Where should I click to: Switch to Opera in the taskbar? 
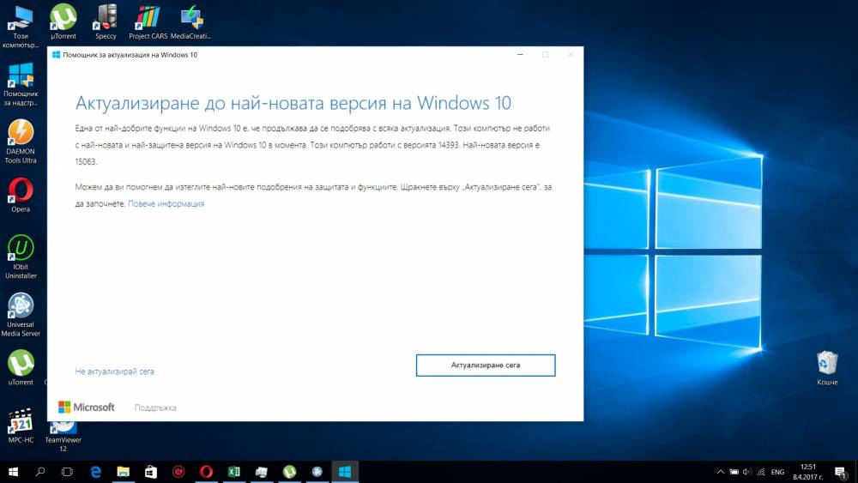[x=206, y=472]
